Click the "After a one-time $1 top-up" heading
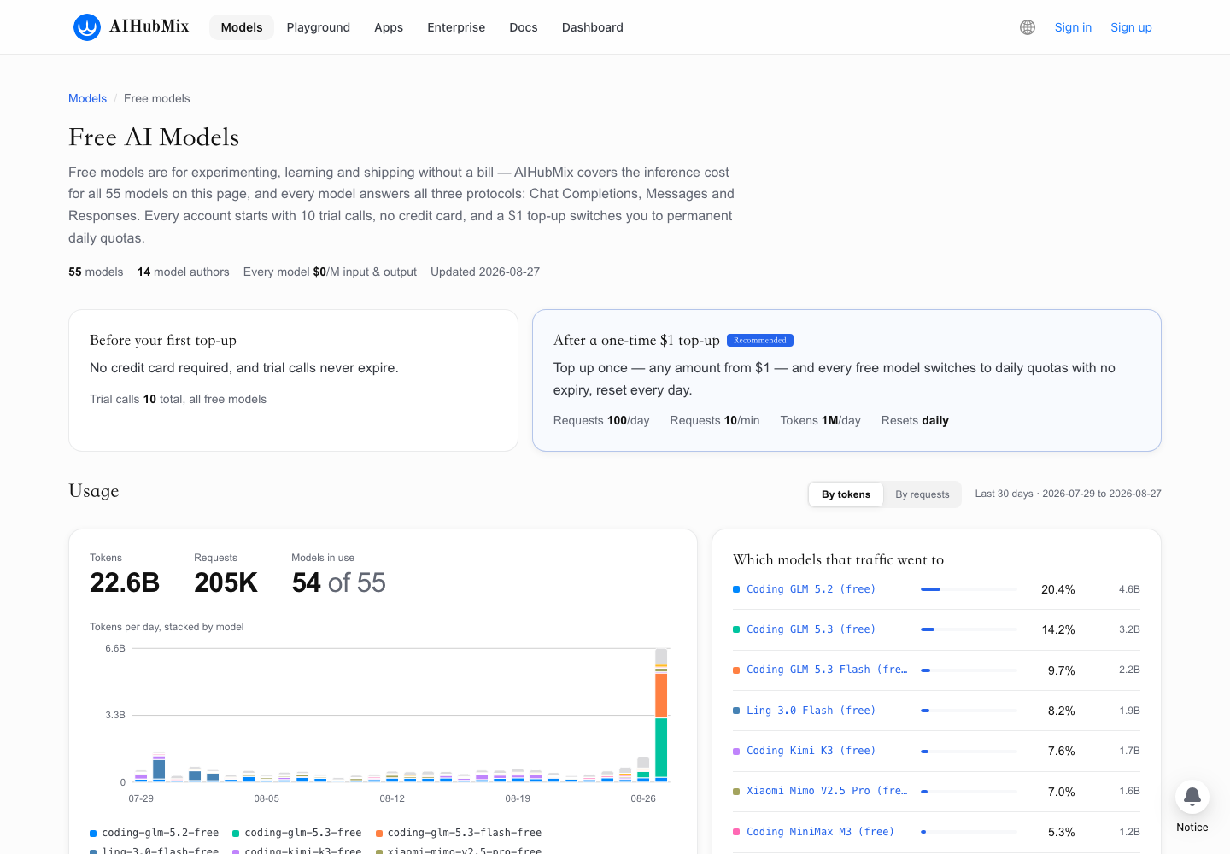1230x854 pixels. point(636,340)
